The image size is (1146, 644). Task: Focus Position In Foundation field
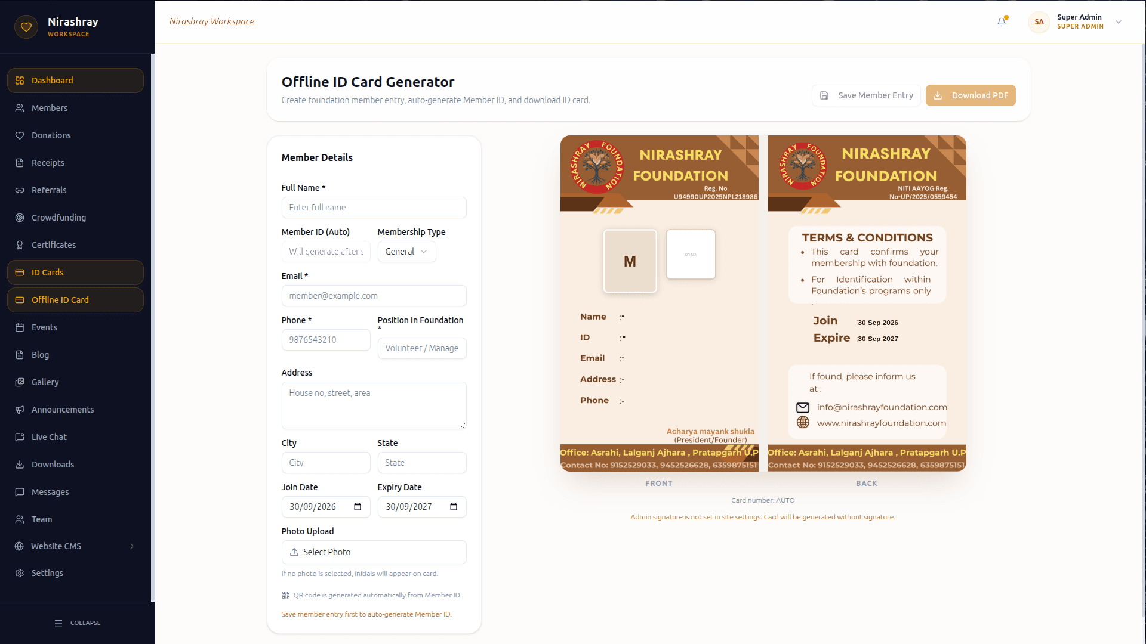(422, 348)
